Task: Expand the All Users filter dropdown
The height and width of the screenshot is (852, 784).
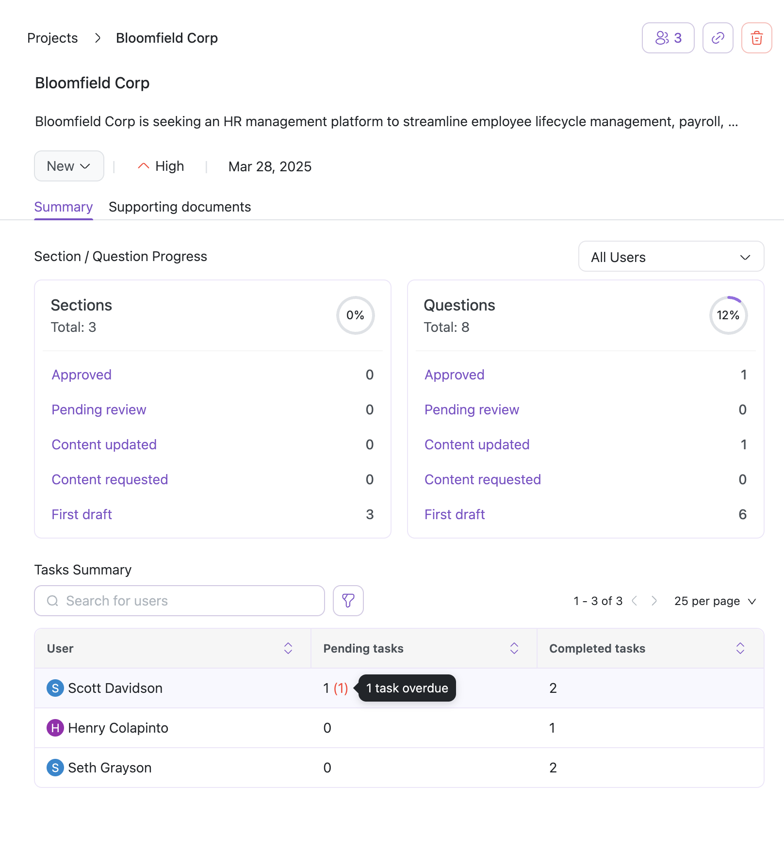Action: 671,257
